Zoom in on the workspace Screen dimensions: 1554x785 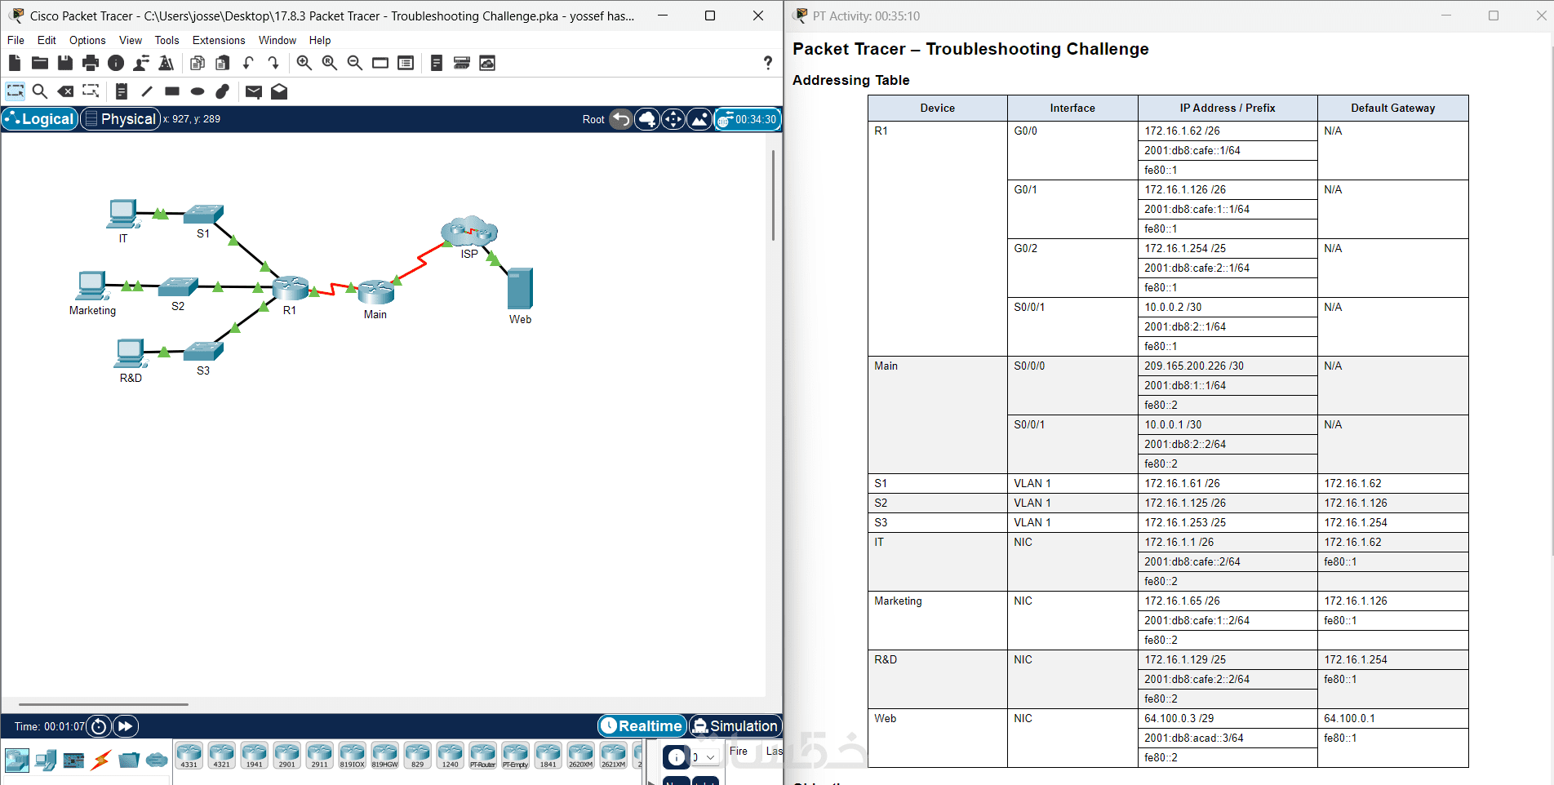(x=304, y=63)
